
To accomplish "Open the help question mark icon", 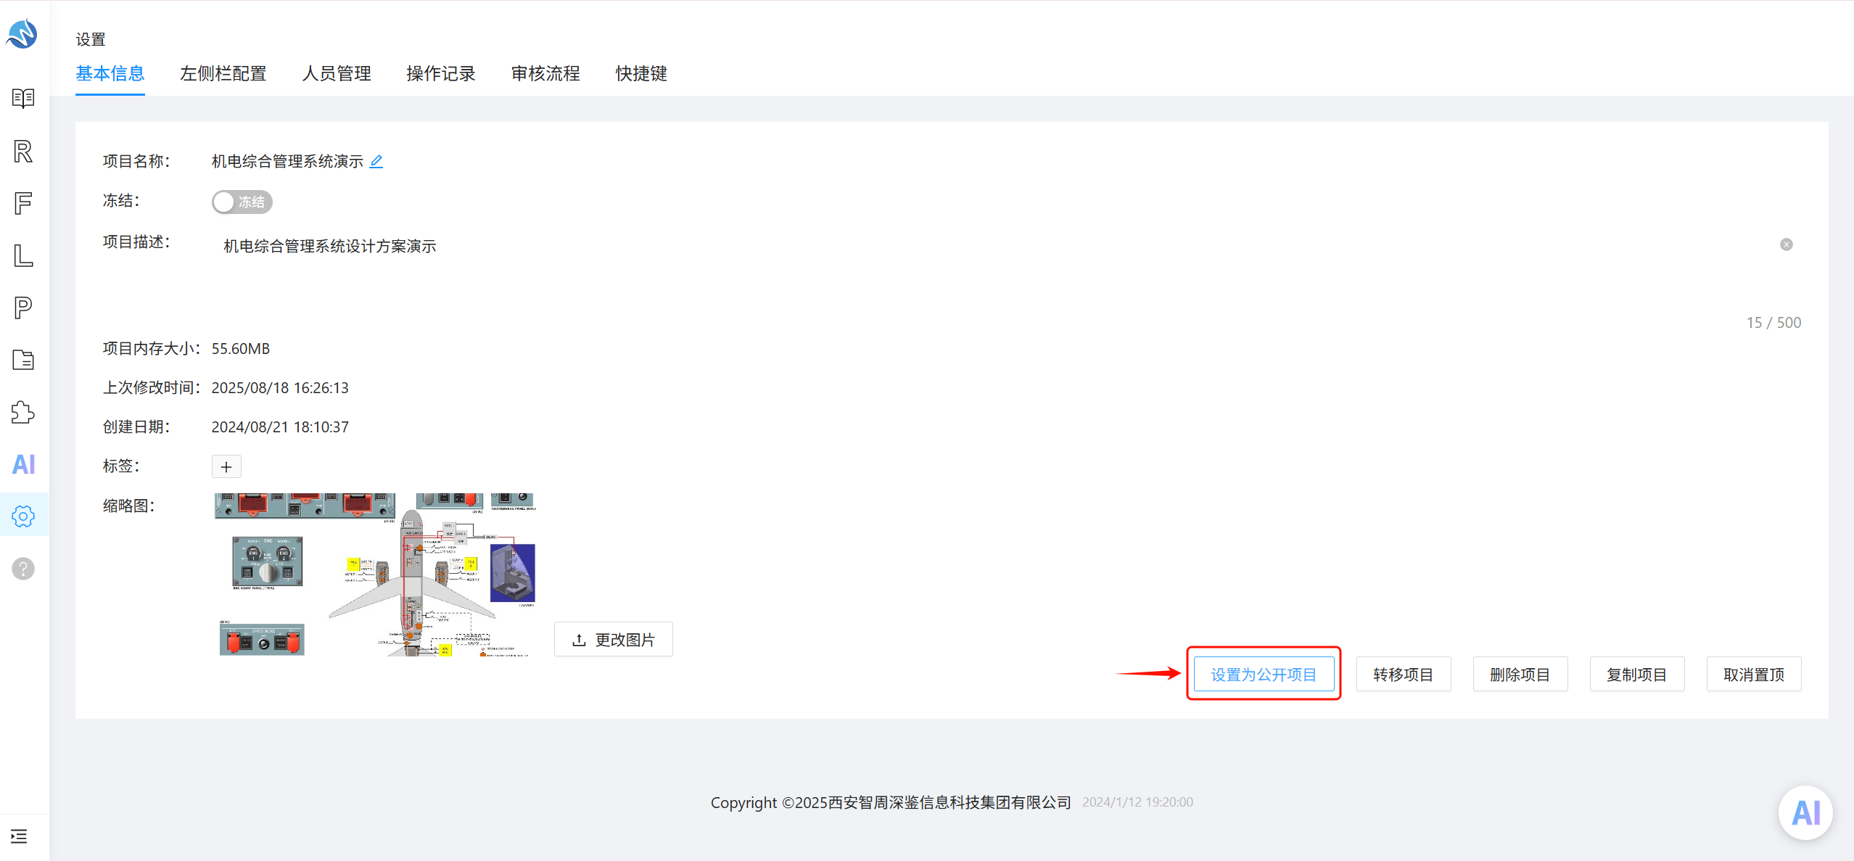I will tap(23, 569).
